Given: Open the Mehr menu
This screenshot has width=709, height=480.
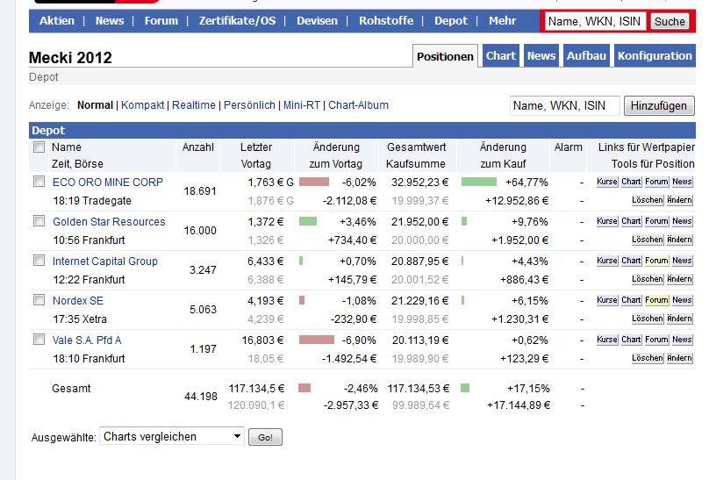Looking at the screenshot, I should 502,21.
